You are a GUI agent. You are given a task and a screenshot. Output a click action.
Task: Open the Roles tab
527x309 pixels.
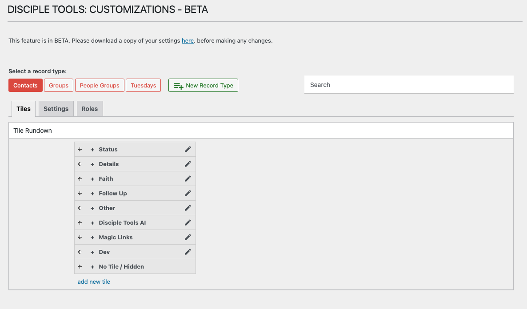click(x=89, y=109)
